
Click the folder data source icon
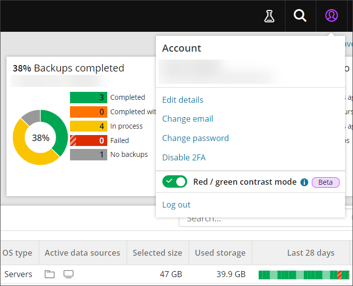50,274
